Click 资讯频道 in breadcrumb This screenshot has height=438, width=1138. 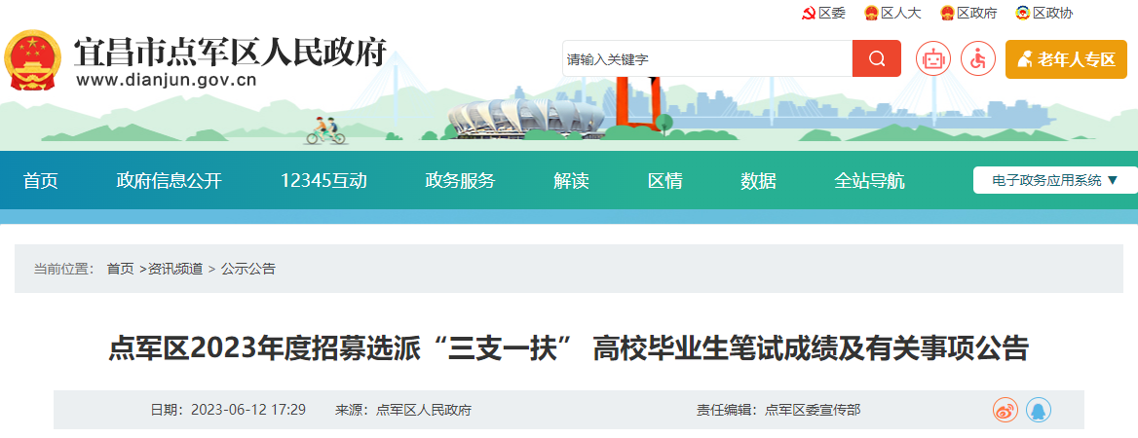pyautogui.click(x=175, y=269)
